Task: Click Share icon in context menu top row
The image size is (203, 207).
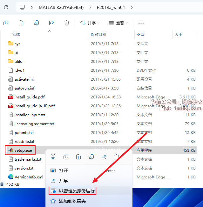Action: click(104, 157)
